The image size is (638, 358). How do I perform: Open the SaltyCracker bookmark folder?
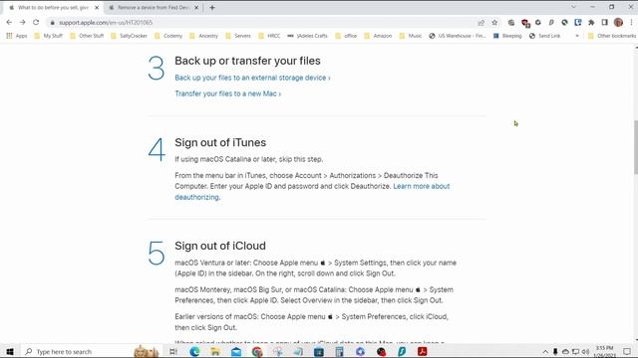tap(129, 36)
